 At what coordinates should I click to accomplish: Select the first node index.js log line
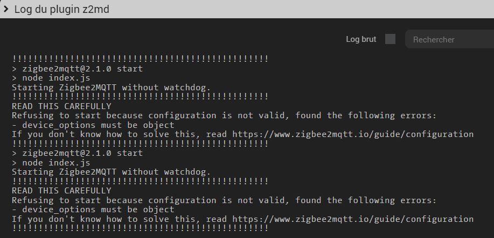(51, 78)
